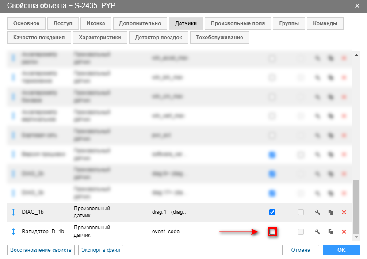
Task: Open the Датчики tab
Action: click(x=186, y=23)
